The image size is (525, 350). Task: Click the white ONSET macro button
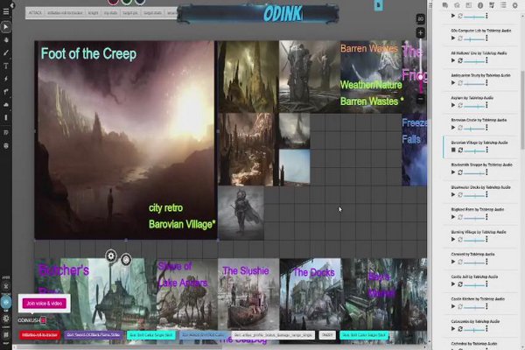coord(327,335)
